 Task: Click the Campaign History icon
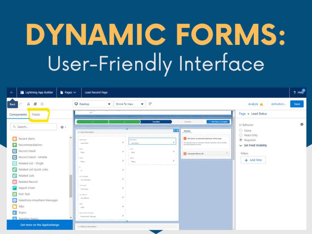pos(185,154)
